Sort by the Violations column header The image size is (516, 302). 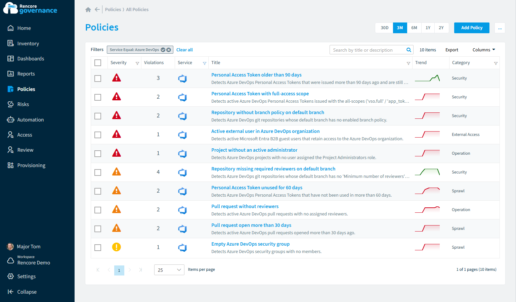(x=154, y=63)
